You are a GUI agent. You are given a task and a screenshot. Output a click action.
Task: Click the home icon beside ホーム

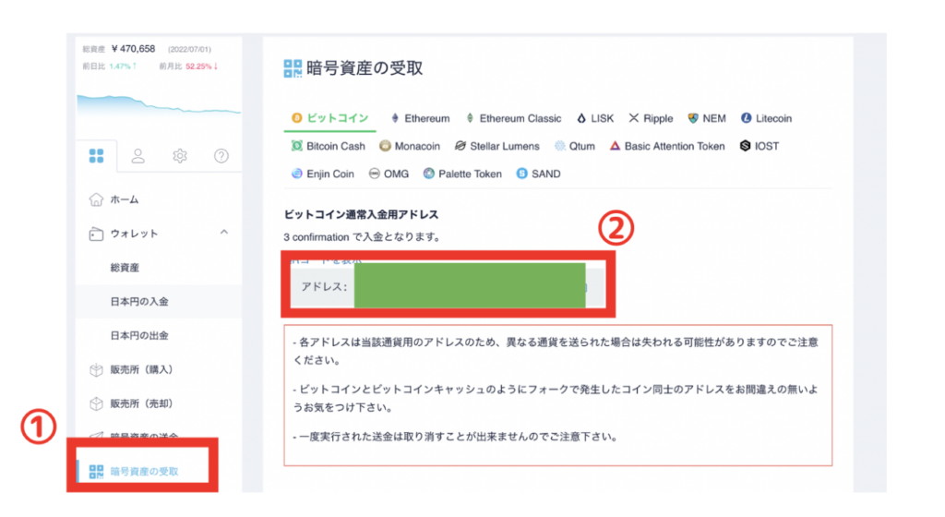[95, 199]
